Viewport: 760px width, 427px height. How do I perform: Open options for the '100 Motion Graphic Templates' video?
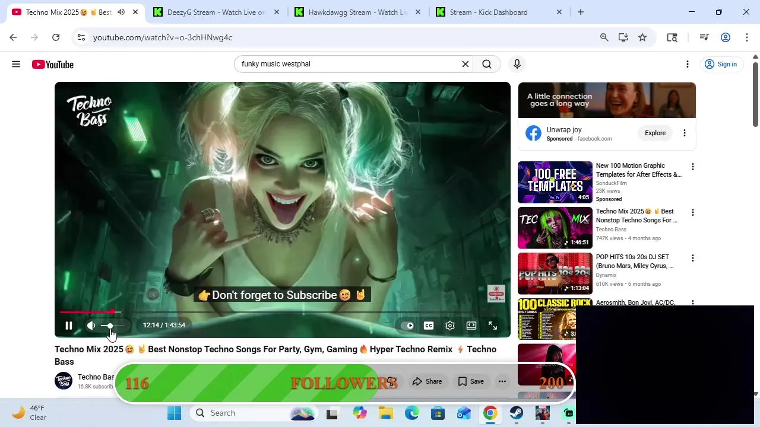[x=692, y=167]
